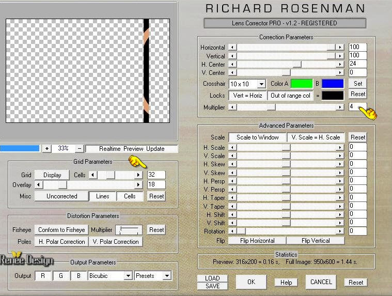This screenshot has width=392, height=296.
Task: Click right arrow of V. Scale slider
Action: [340, 156]
